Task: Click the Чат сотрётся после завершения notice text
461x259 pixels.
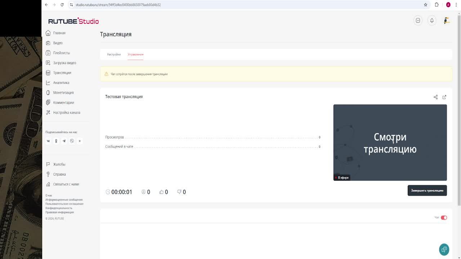Action: 139,74
